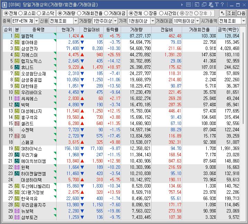This screenshot has width=248, height=224.
Task: Select the 거래대금 radio button
Action: tap(106, 13)
